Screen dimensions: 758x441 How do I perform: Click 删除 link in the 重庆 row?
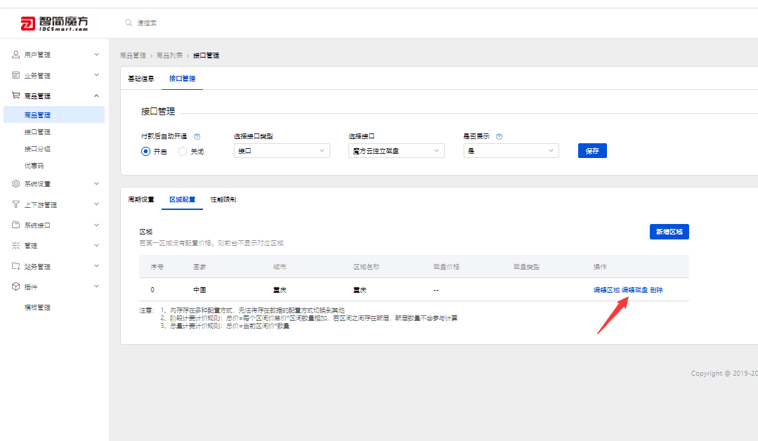(x=656, y=290)
